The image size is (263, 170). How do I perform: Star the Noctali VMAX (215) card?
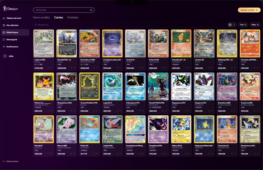point(163,111)
